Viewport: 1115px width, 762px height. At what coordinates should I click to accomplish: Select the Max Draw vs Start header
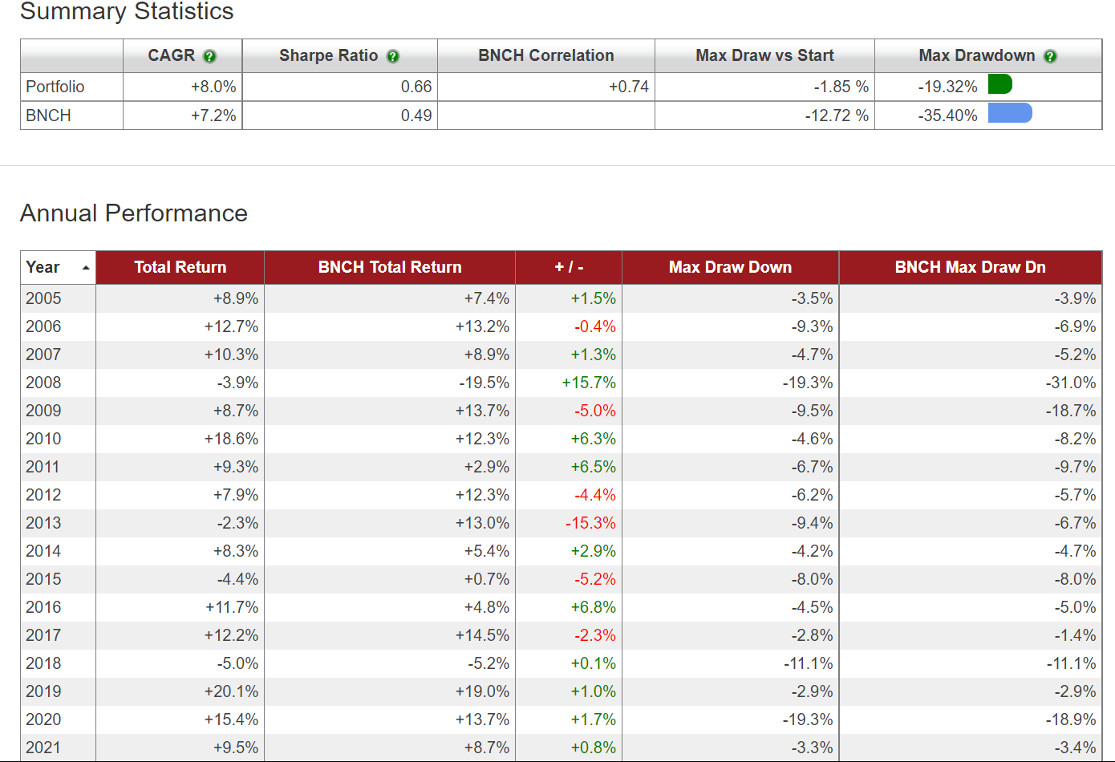764,55
